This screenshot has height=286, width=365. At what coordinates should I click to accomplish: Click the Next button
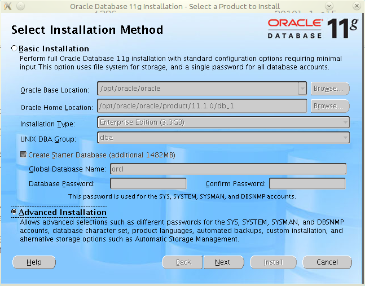(x=224, y=262)
